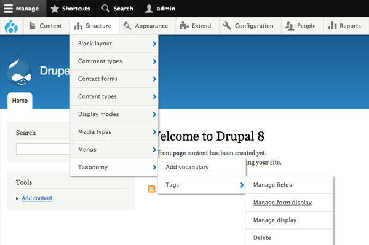Click Add vocabulary submenu item
The image size is (369, 245).
[x=202, y=167]
